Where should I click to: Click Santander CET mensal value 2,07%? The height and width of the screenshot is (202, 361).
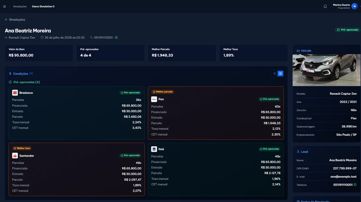(137, 191)
